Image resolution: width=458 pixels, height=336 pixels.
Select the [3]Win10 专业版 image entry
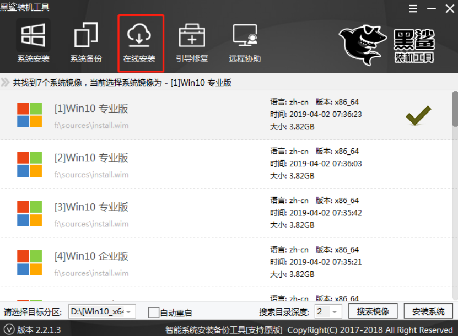click(165, 214)
